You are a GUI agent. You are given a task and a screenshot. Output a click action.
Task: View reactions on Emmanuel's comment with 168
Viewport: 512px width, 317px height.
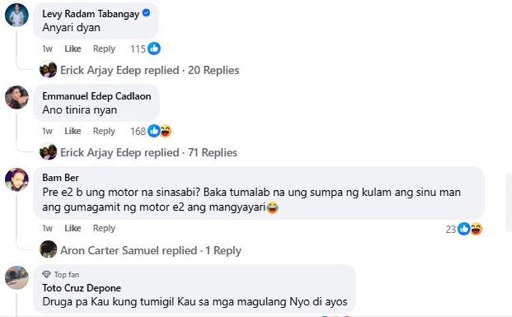tap(159, 131)
